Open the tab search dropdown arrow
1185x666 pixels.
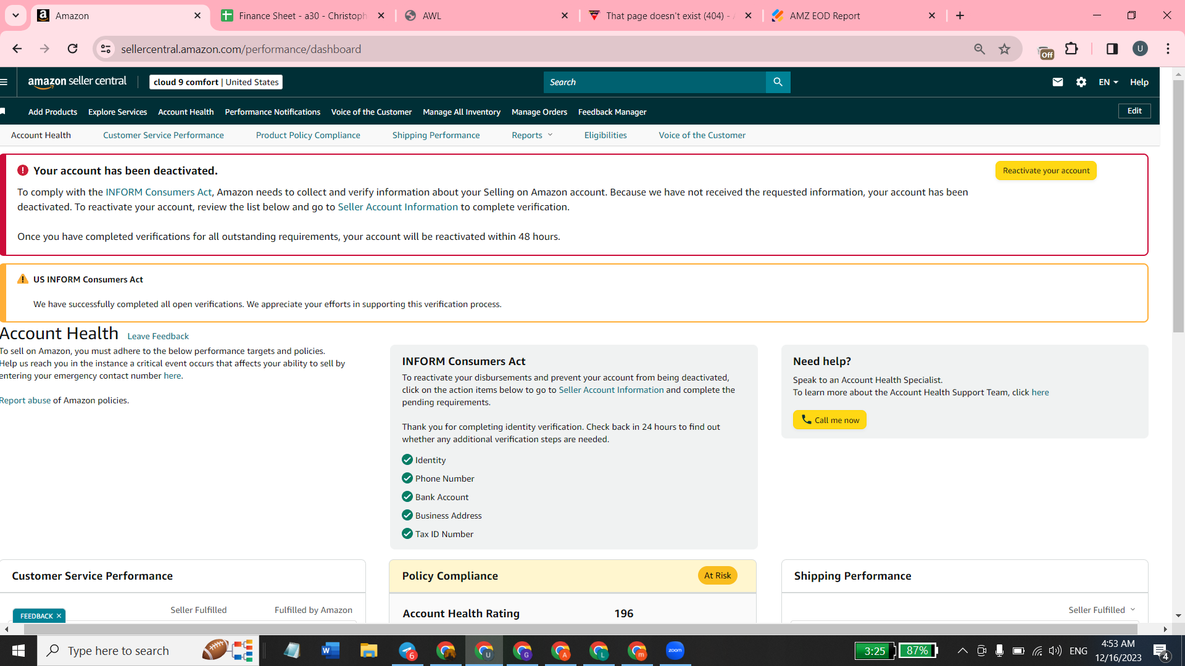(x=15, y=15)
